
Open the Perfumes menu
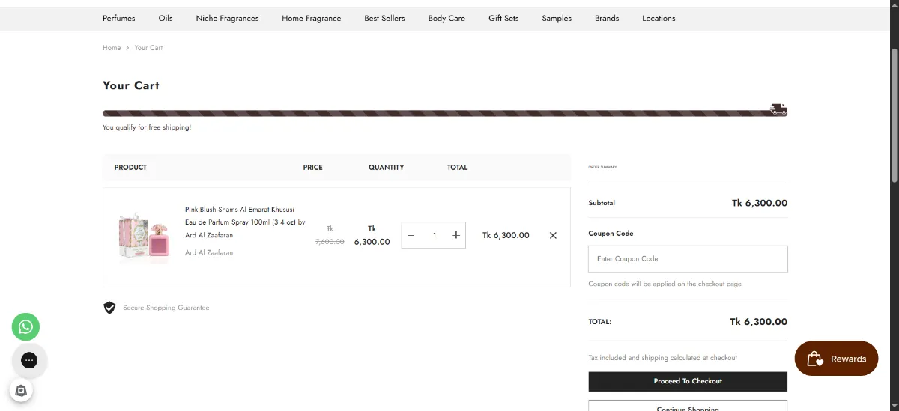click(x=119, y=18)
